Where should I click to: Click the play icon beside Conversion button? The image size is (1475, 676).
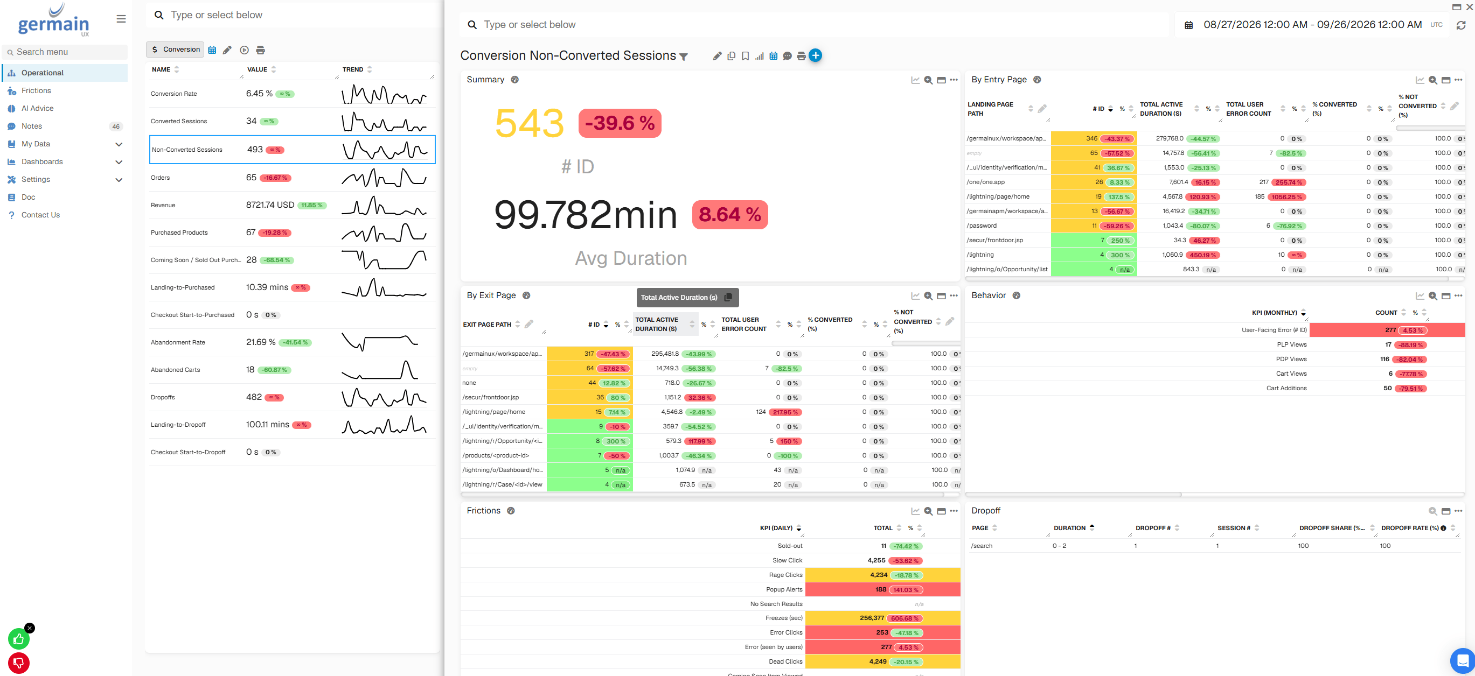click(x=245, y=51)
